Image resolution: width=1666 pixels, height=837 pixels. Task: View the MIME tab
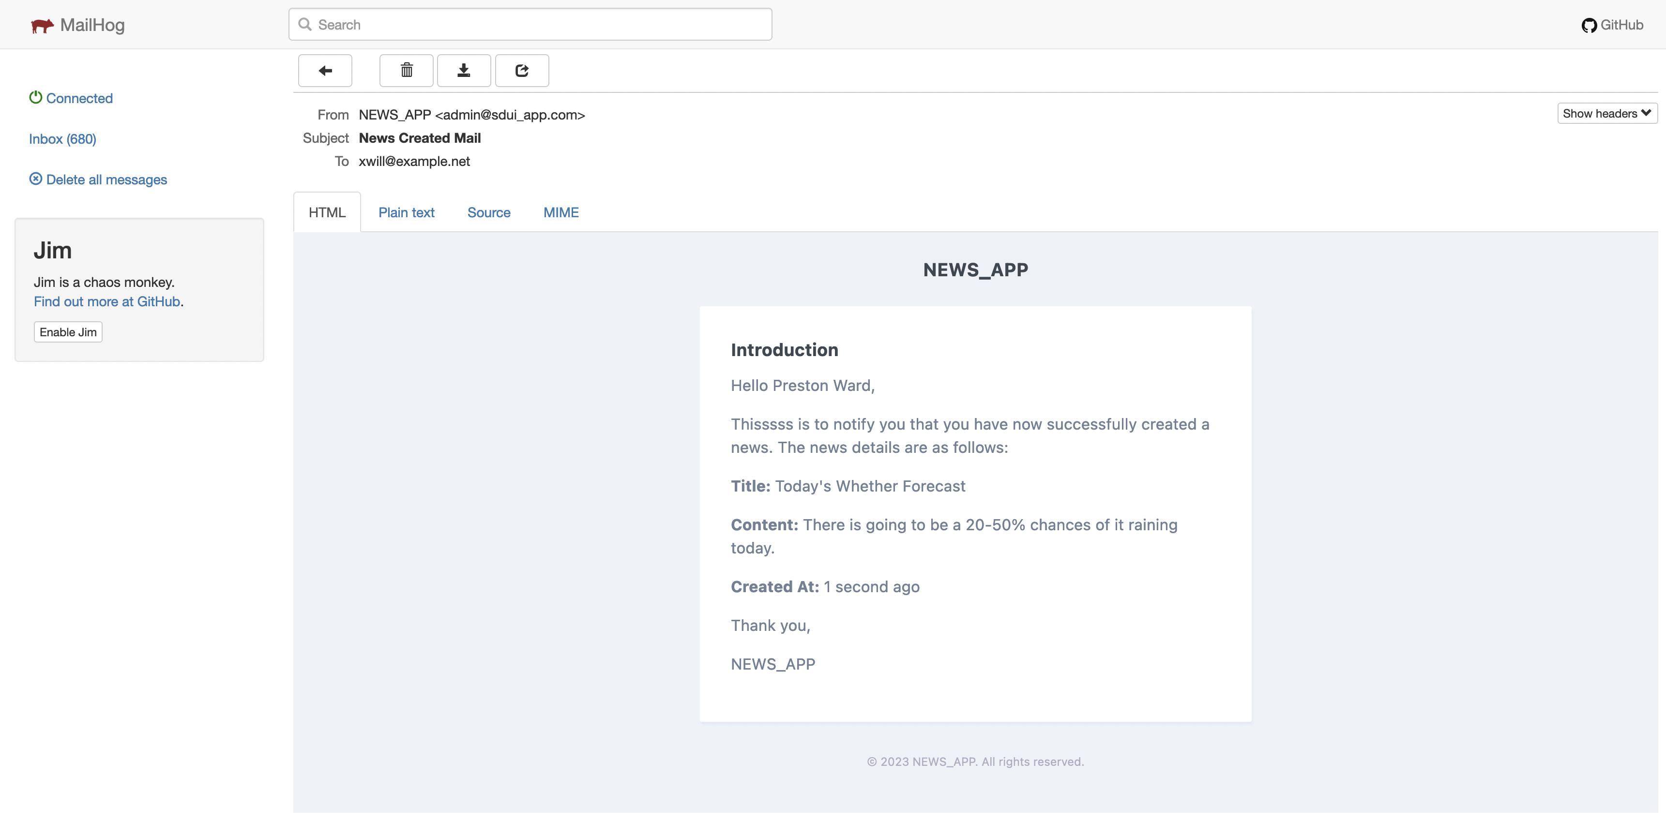coord(560,212)
